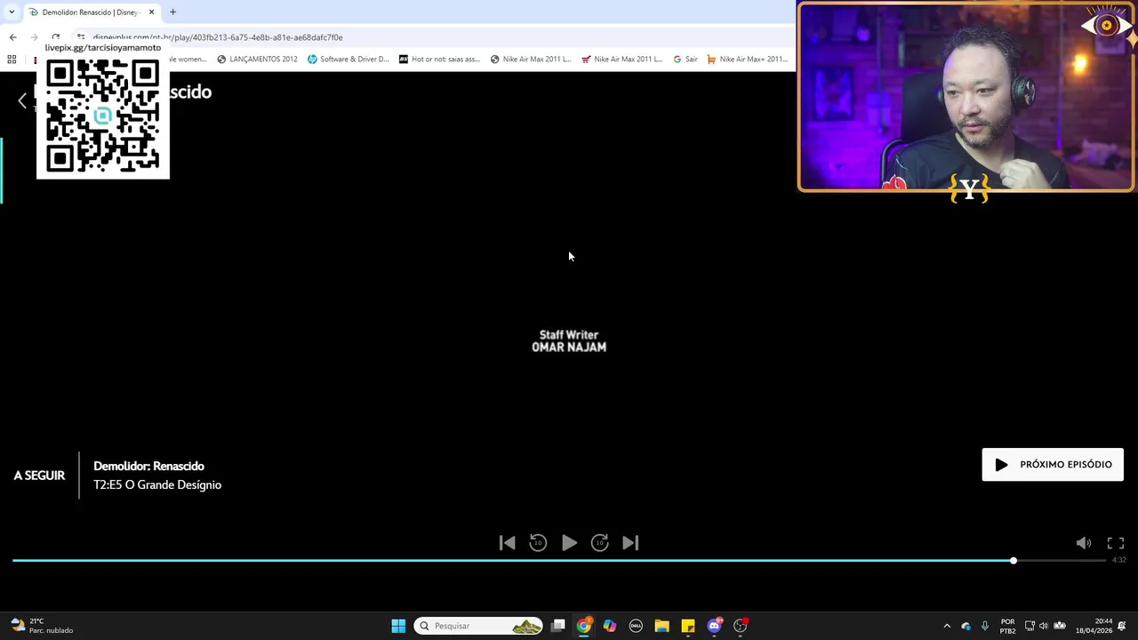Open the Windows Start menu
Image resolution: width=1138 pixels, height=640 pixels.
coord(398,626)
